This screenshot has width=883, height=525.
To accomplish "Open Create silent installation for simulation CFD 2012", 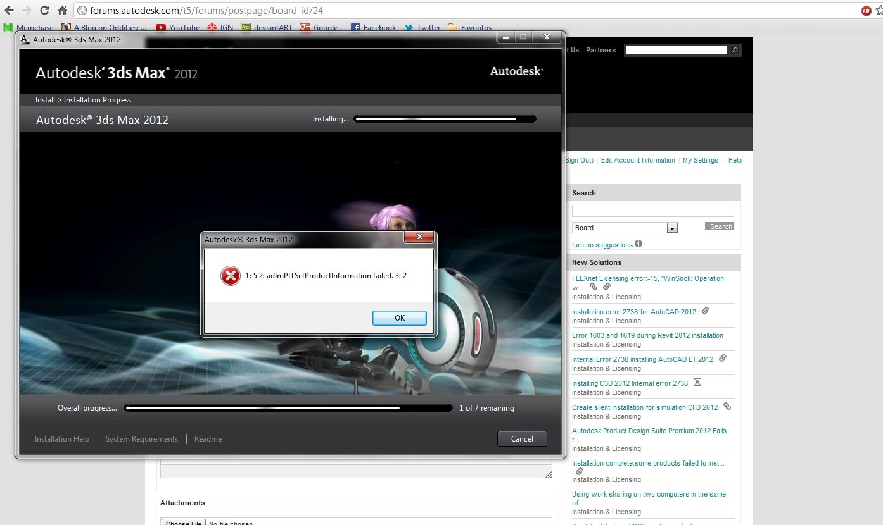I will (645, 407).
